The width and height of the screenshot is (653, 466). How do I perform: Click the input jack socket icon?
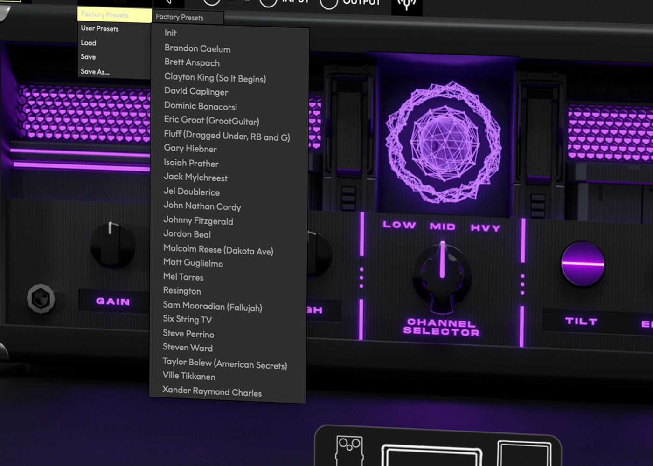tap(41, 299)
